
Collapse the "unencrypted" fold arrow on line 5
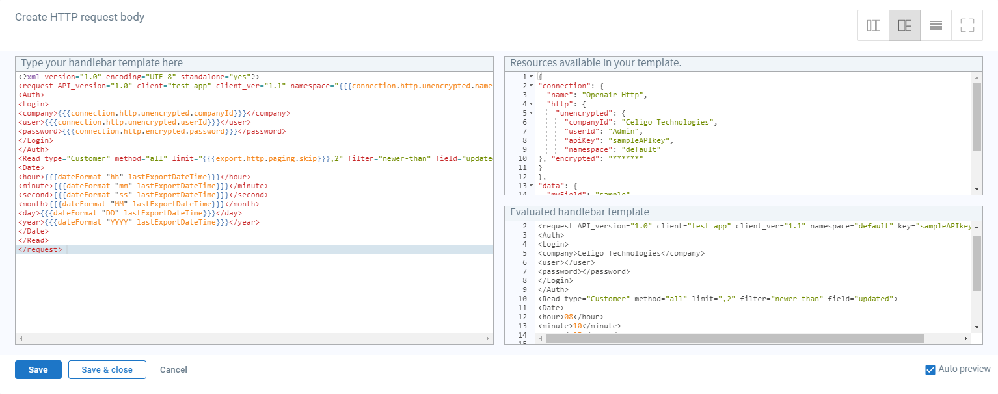(x=531, y=113)
